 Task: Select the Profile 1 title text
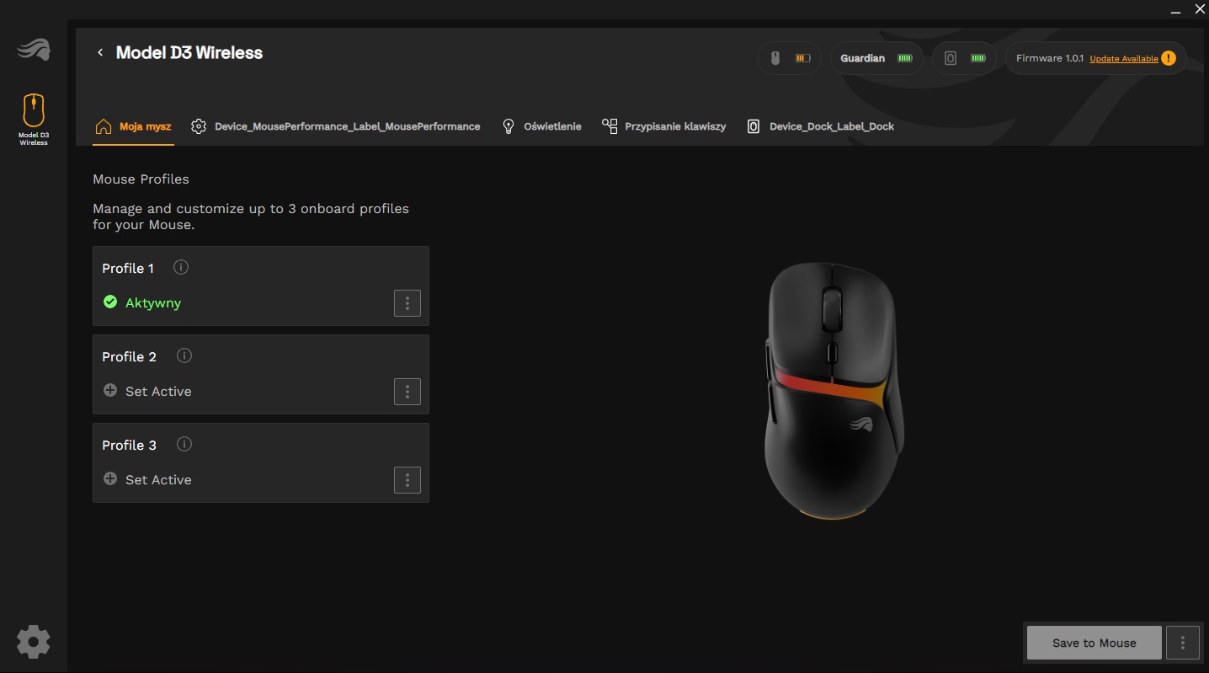tap(128, 268)
